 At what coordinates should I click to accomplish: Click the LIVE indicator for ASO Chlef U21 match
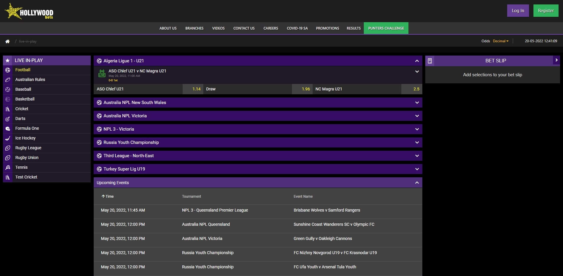102,74
